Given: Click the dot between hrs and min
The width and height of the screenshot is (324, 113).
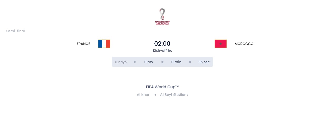Looking at the screenshot, I should pyautogui.click(x=162, y=62).
